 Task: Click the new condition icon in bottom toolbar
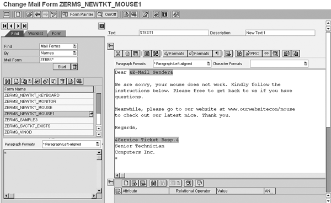(x=126, y=183)
